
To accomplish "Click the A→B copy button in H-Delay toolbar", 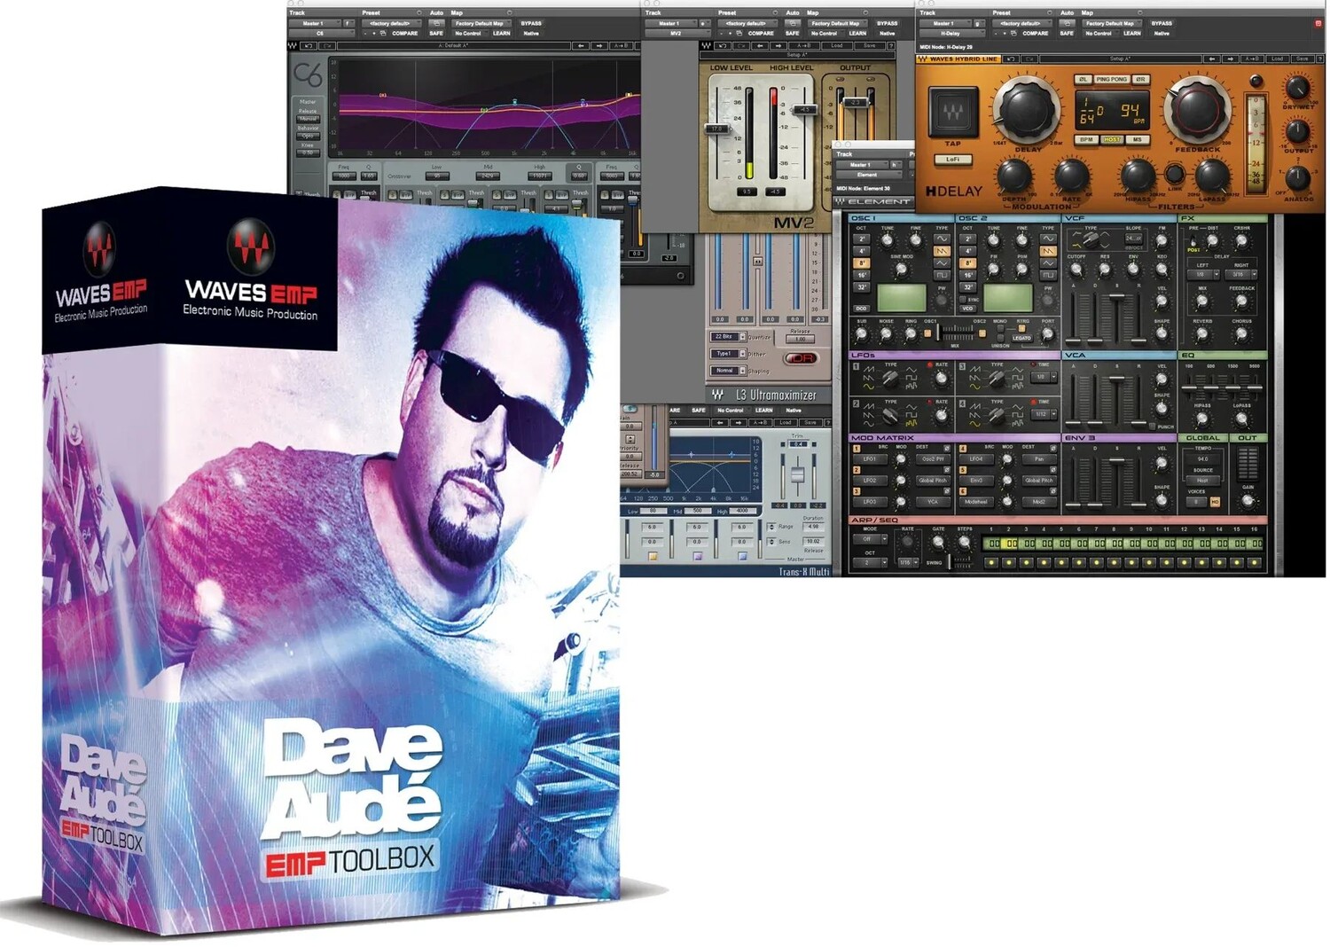I will point(1253,59).
